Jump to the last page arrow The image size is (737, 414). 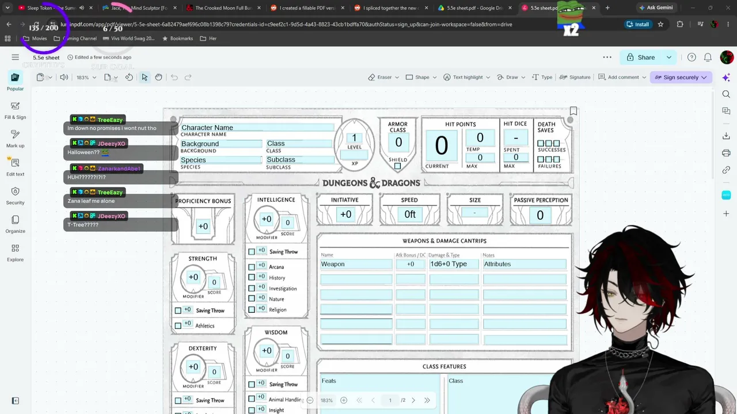click(427, 400)
